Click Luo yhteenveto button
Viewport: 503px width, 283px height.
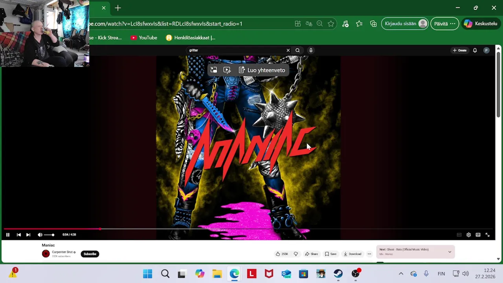tap(262, 70)
